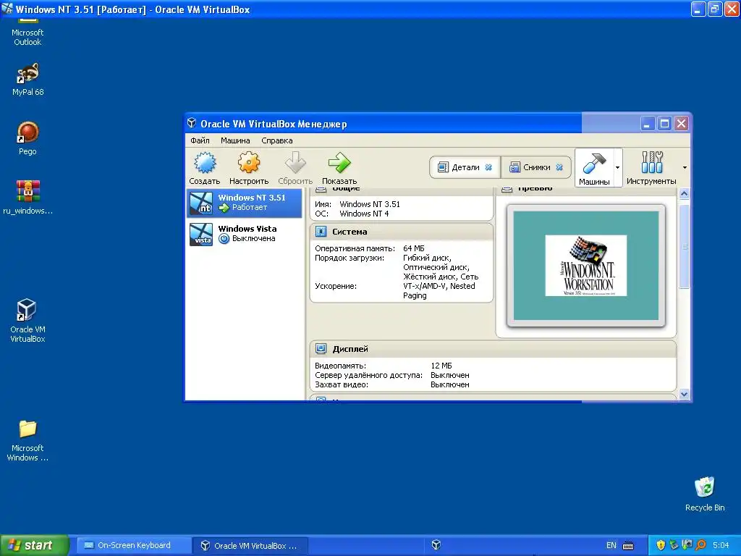Select the Машины hammer tool button

594,168
